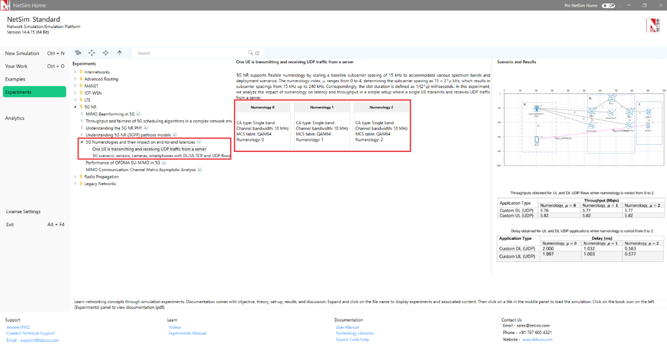The width and height of the screenshot is (667, 349).
Task: Click the collapse all arrows icon
Action: click(x=105, y=53)
